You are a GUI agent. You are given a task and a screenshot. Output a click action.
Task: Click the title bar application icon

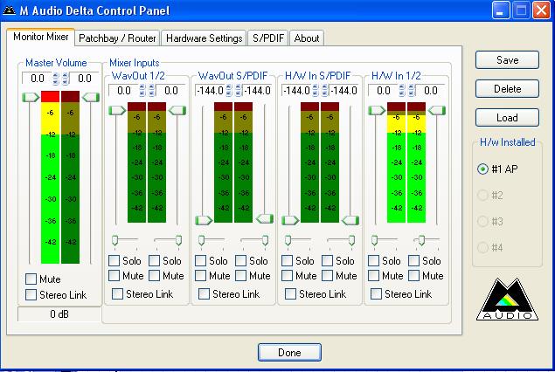(9, 10)
